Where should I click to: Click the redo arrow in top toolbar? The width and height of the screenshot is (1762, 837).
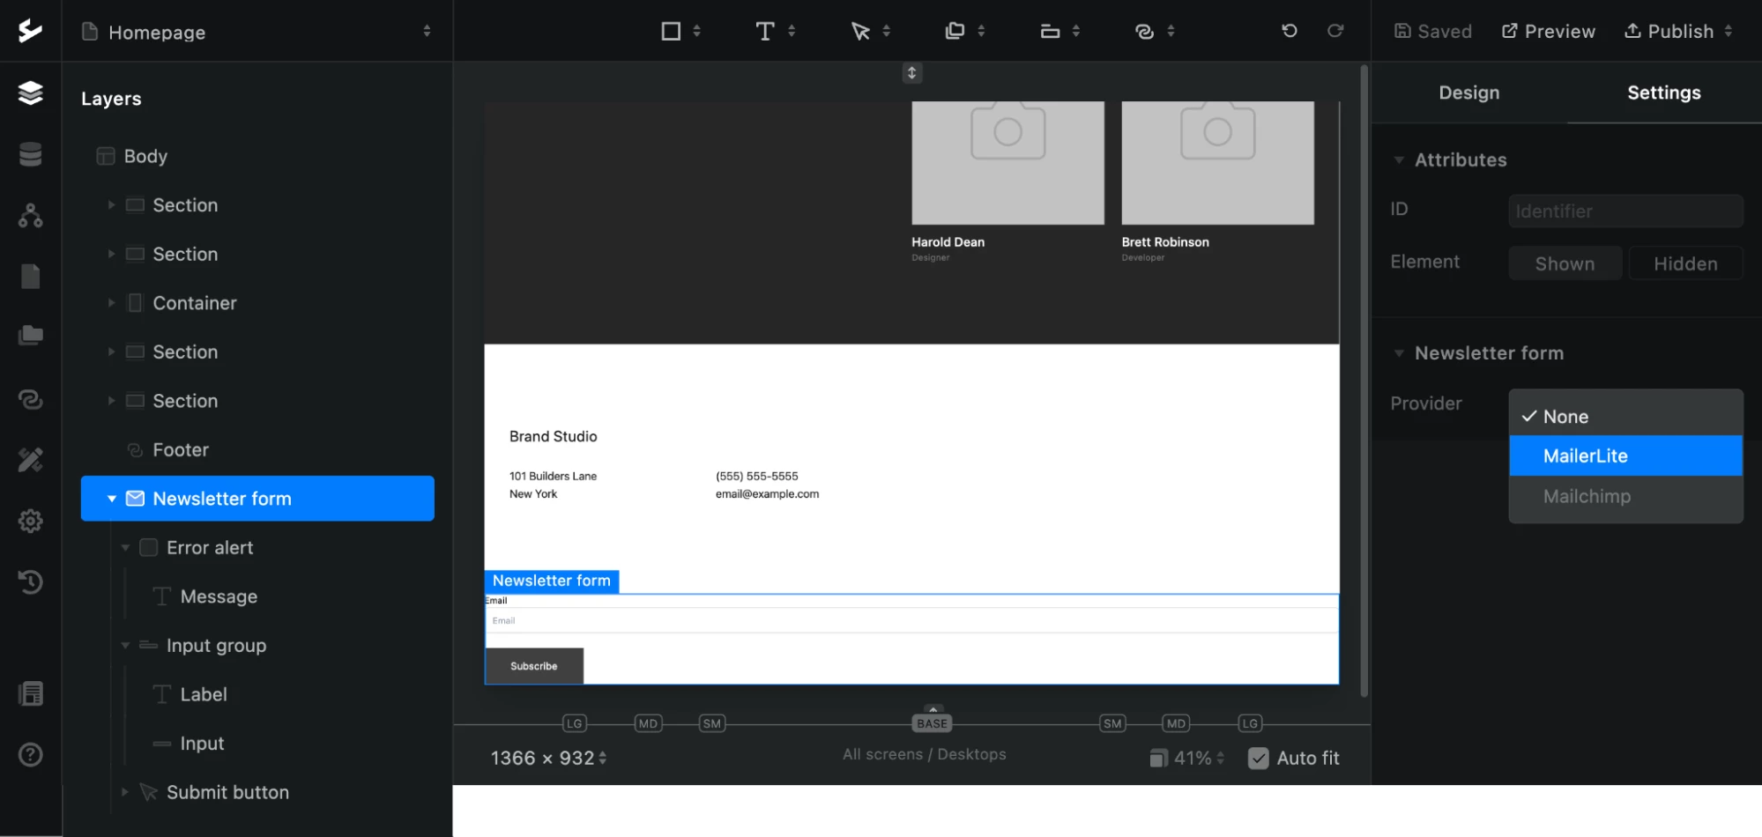(x=1335, y=31)
